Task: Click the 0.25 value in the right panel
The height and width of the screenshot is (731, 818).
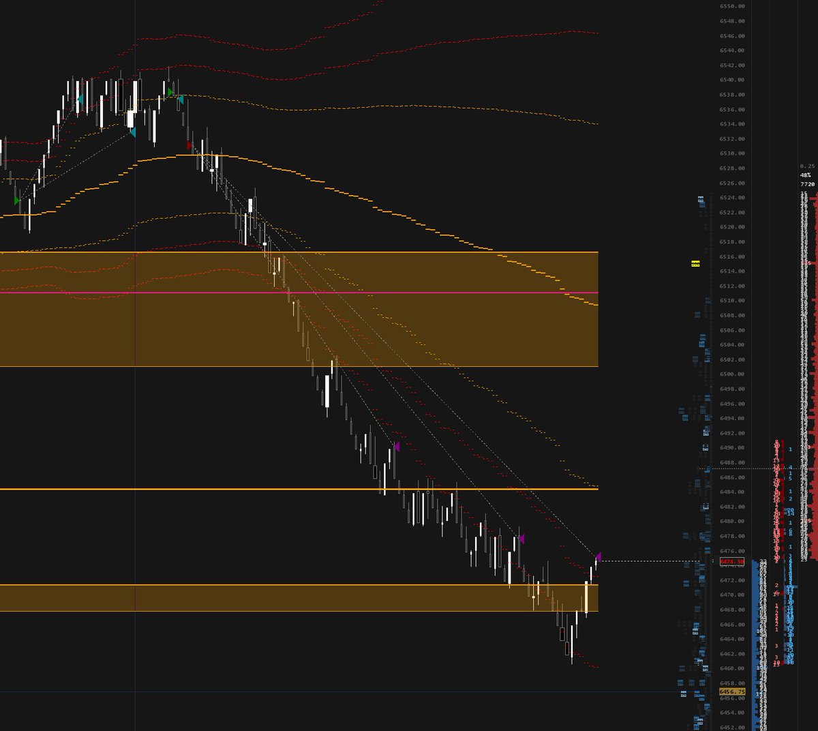Action: pos(807,166)
